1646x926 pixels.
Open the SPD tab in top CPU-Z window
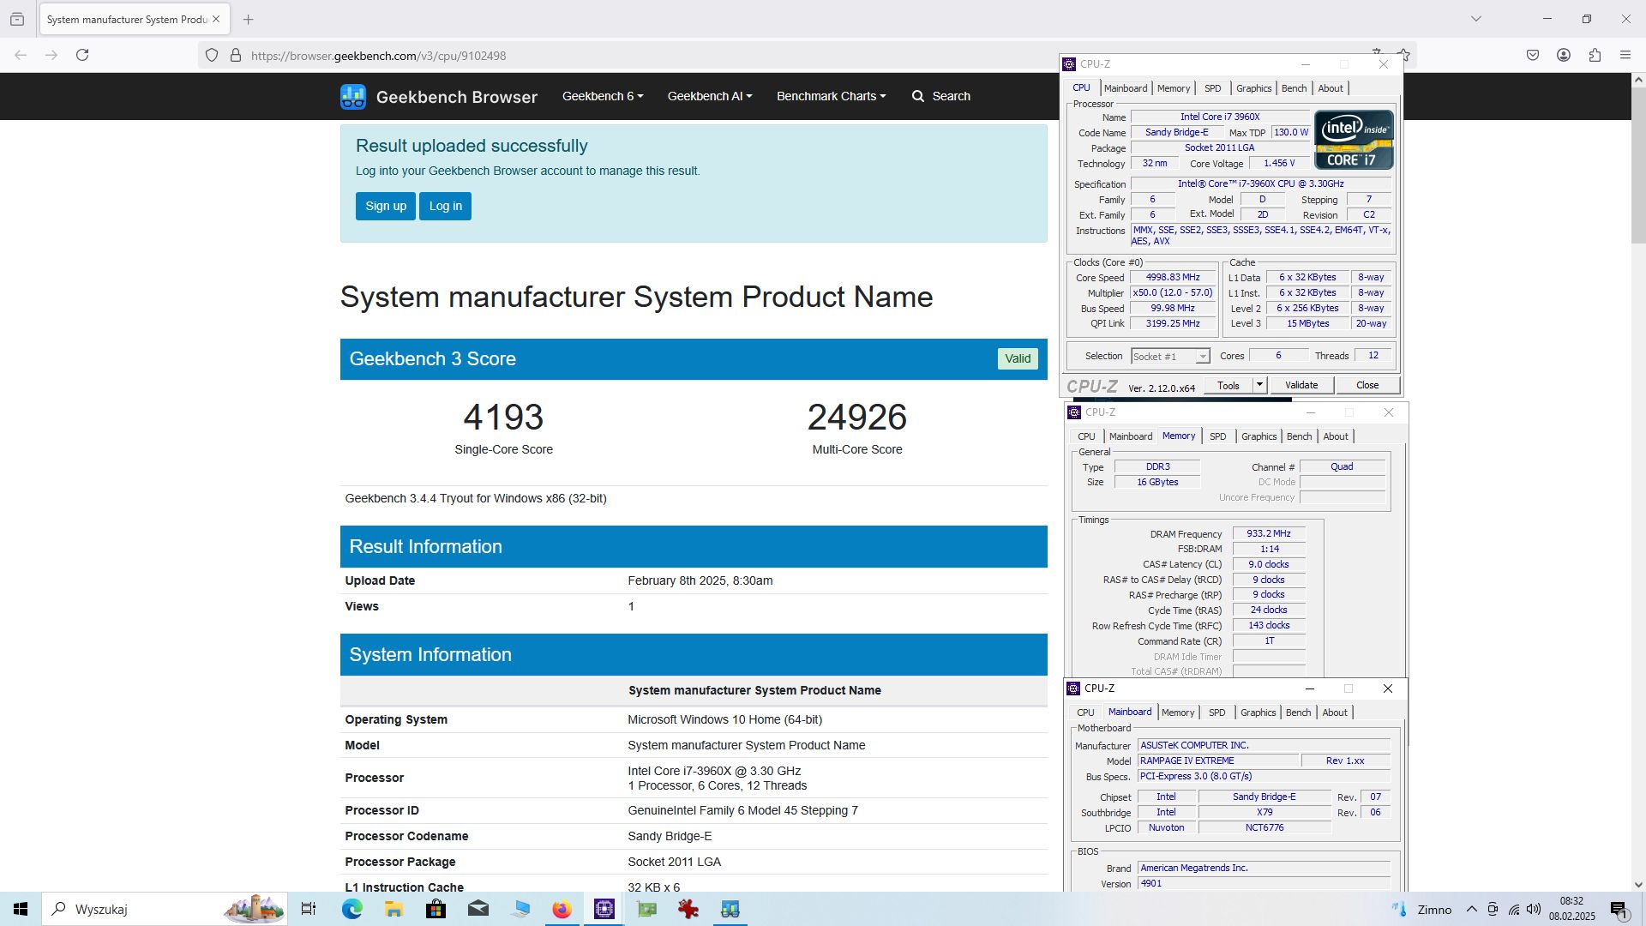pos(1212,88)
